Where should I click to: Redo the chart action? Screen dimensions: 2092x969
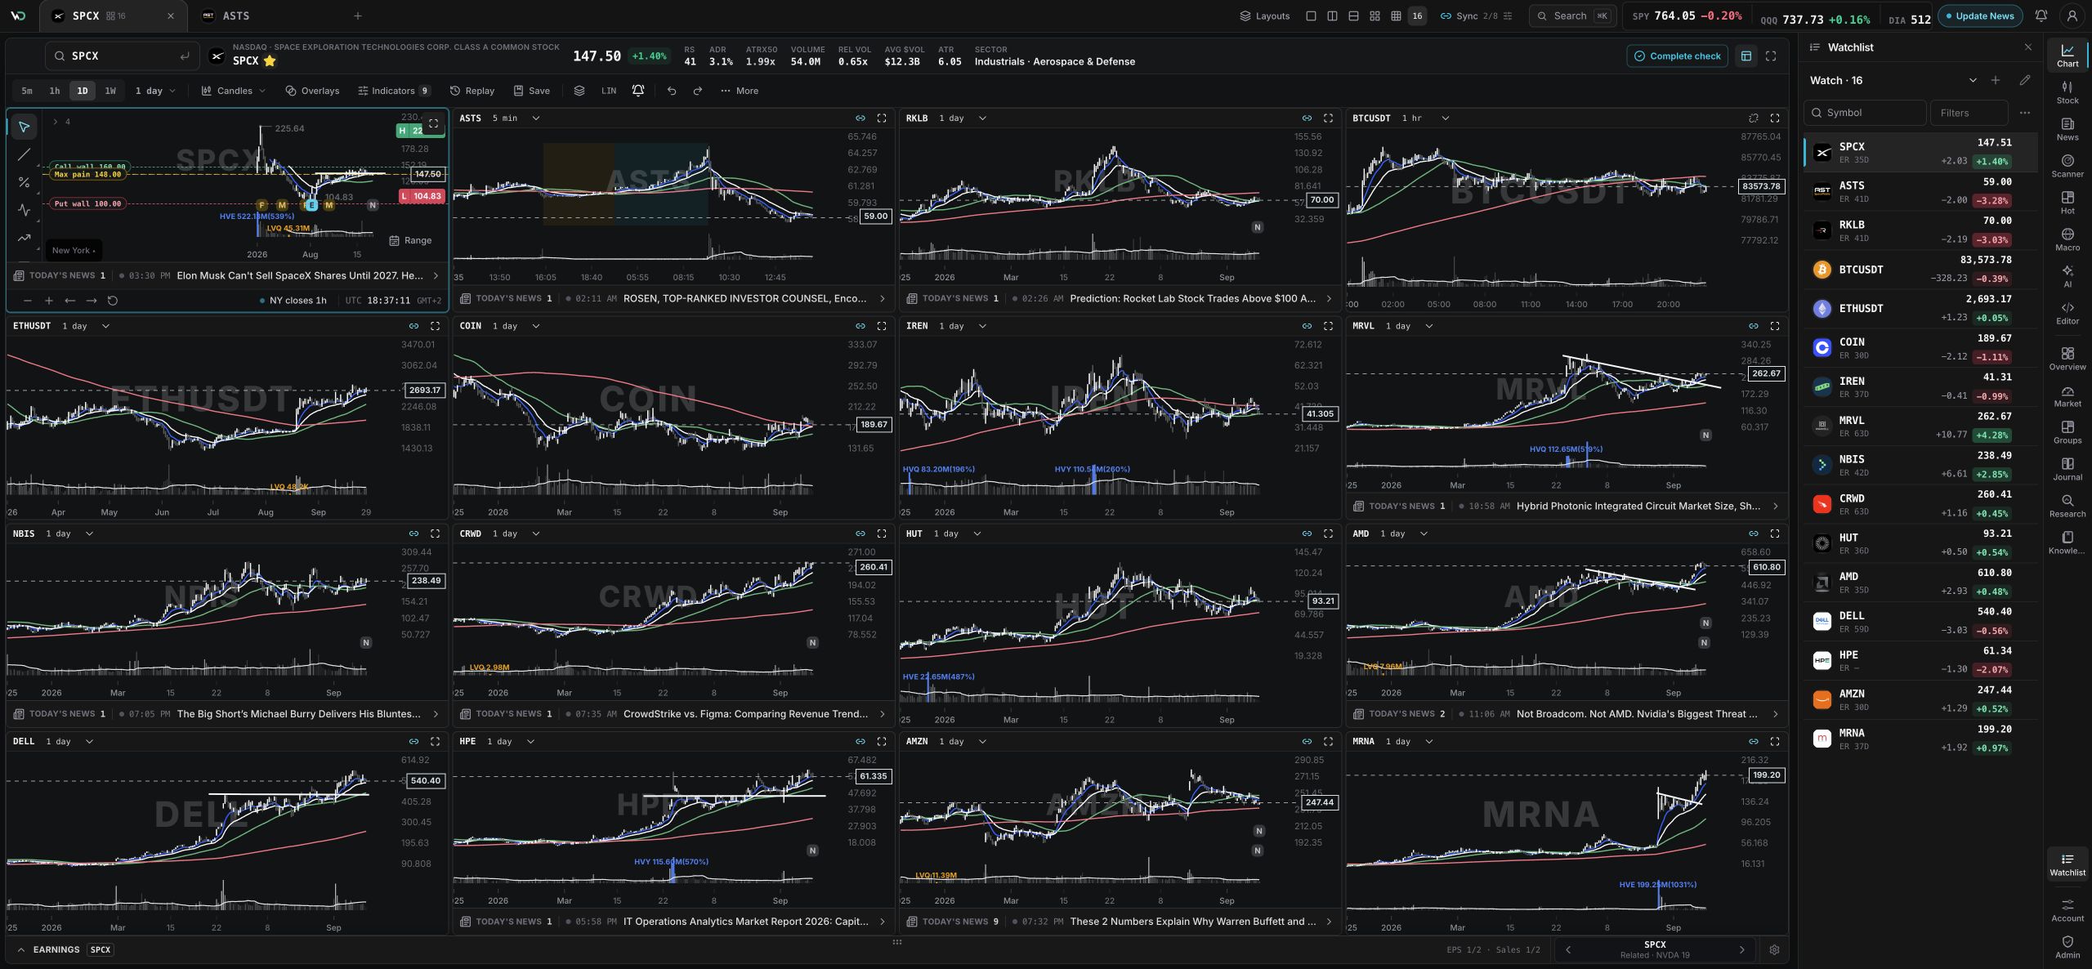698,91
